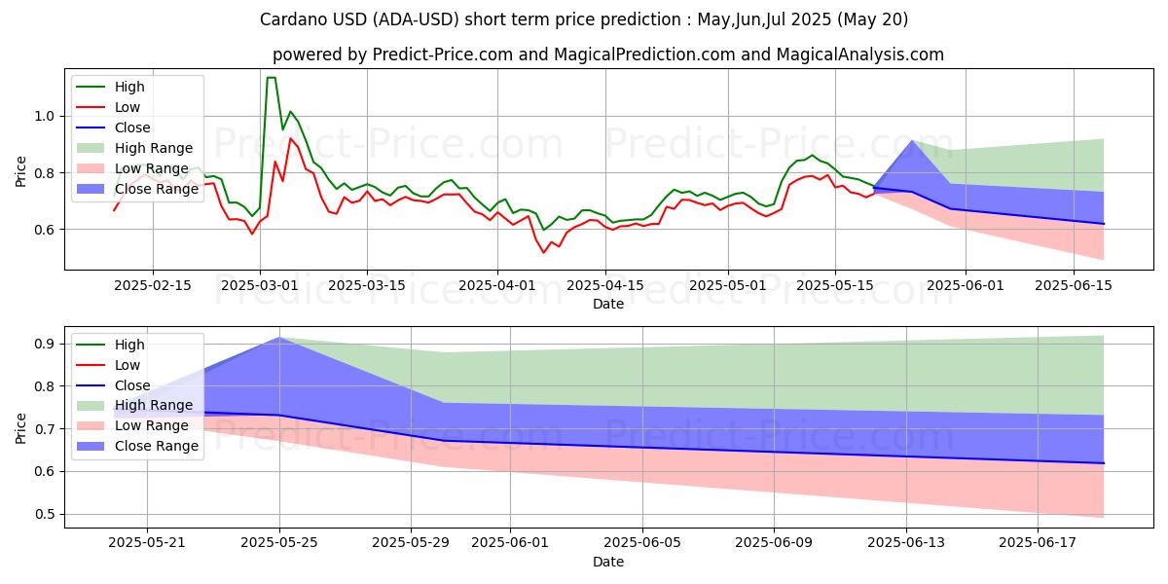
Task: Click the Price y-axis label of bottom chart
Action: click(21, 427)
